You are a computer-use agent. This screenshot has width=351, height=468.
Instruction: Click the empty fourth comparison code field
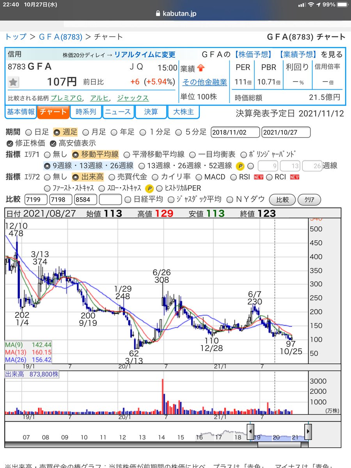point(110,200)
